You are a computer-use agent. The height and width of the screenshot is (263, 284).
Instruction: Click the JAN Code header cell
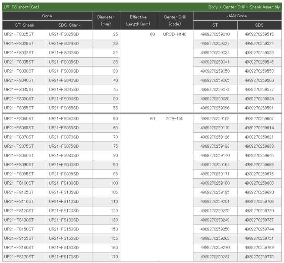(x=237, y=16)
